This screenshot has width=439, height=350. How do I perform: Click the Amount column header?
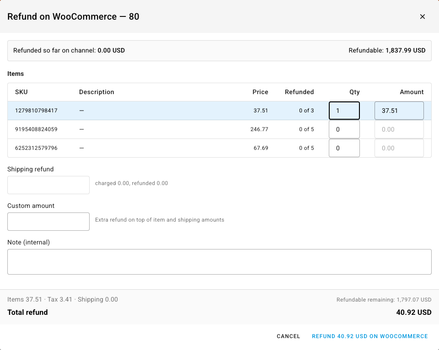point(412,92)
